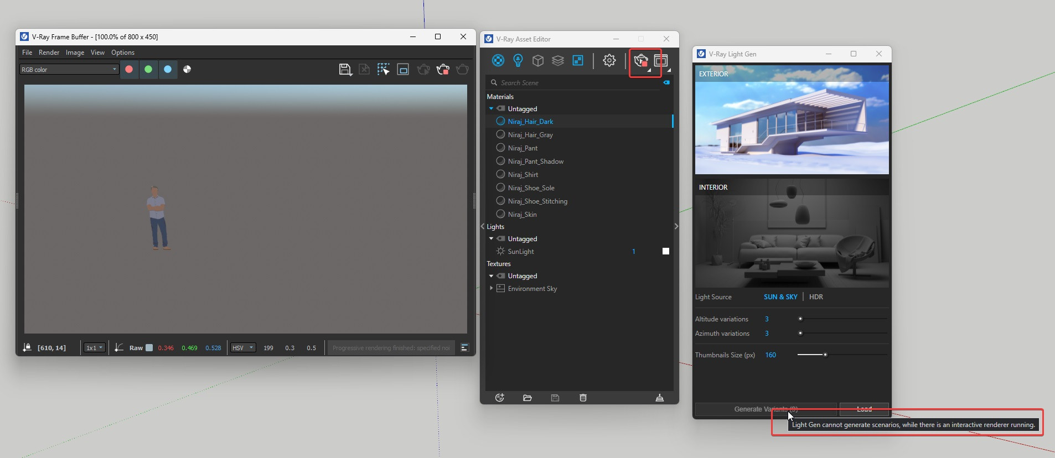Collapse the Asset Editor left panel arrow
Viewport: 1055px width, 458px height.
(x=483, y=226)
